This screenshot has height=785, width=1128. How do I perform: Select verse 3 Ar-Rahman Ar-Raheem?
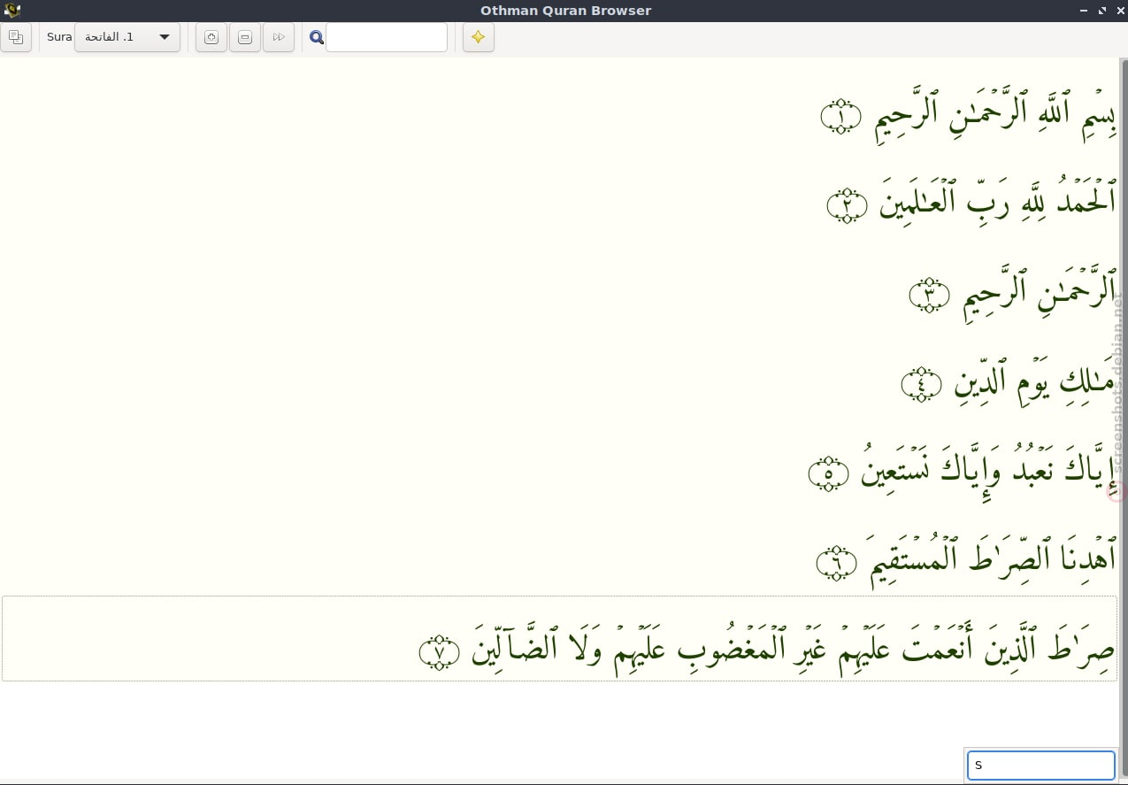1013,293
